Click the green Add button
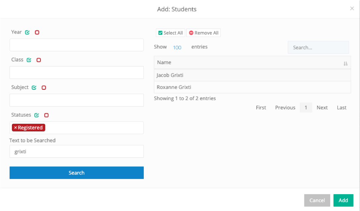360x211 pixels. click(x=343, y=200)
